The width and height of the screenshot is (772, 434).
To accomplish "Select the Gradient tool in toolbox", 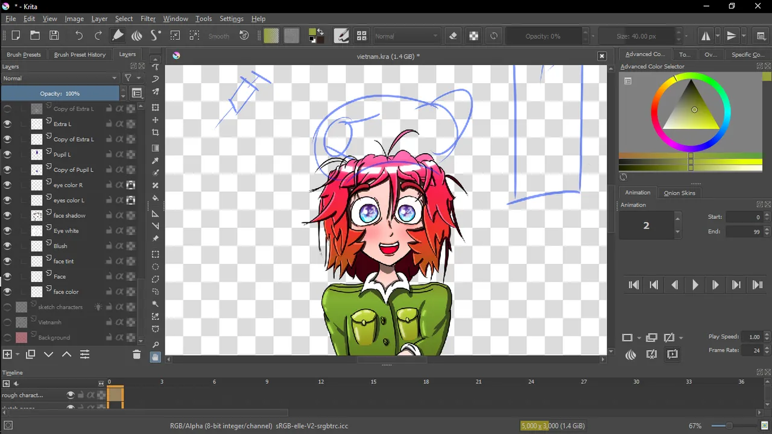I will tap(155, 148).
